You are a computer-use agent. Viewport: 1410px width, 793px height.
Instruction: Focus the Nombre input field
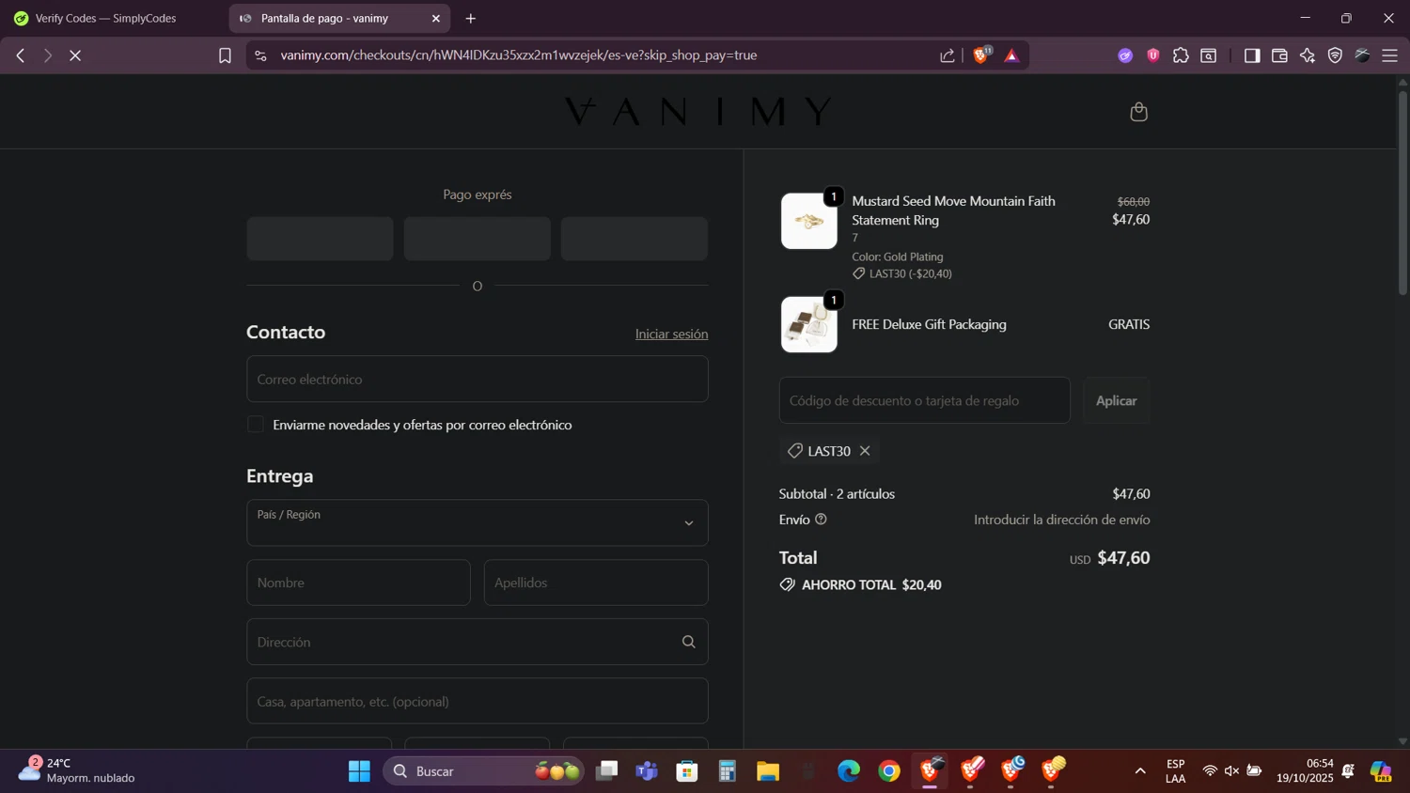[x=358, y=583]
